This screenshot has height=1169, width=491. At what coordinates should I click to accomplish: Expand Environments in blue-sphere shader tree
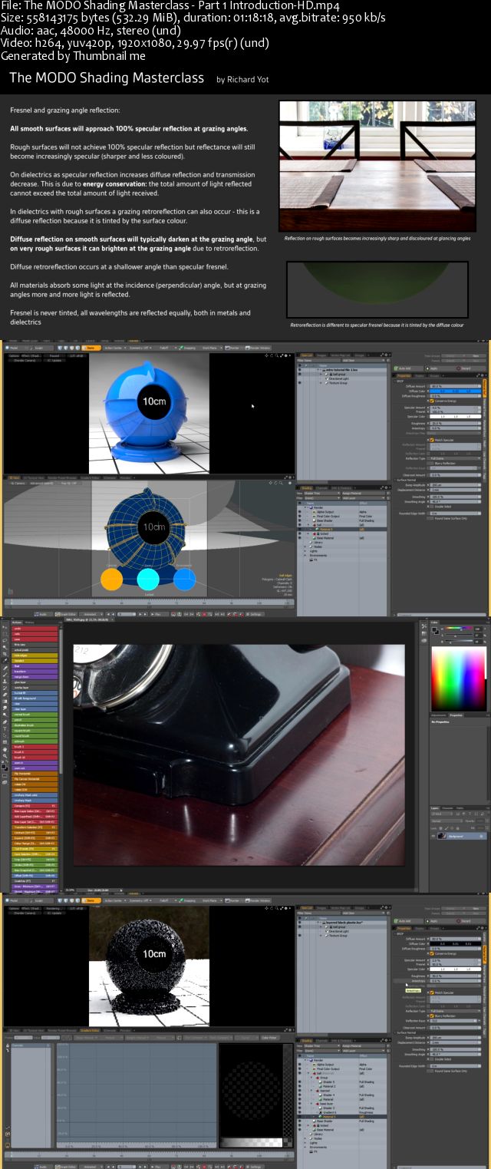(305, 555)
